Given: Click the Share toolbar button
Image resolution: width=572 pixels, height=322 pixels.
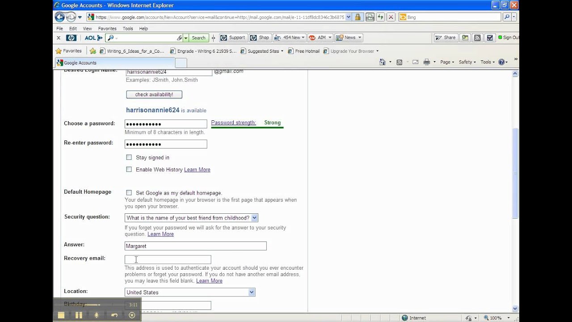Looking at the screenshot, I should 446,38.
